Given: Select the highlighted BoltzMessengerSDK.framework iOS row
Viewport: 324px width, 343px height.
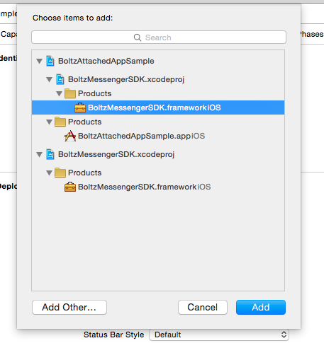Looking at the screenshot, I should point(158,107).
